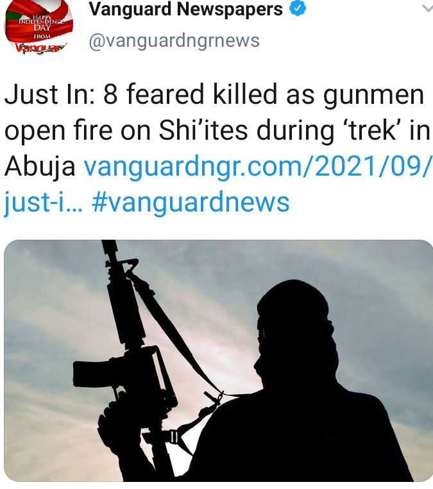
Task: View the gunman silhouette image
Action: 218,361
